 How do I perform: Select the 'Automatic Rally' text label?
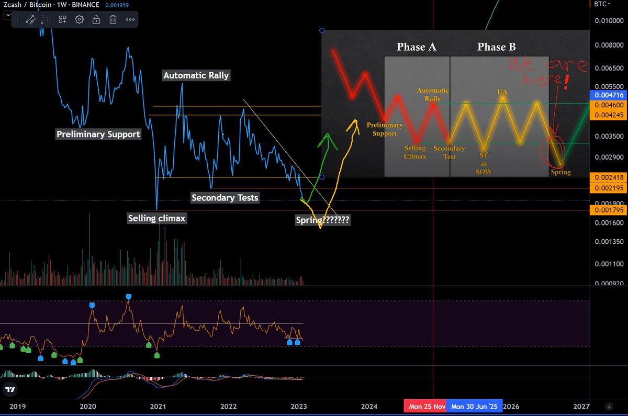(196, 75)
